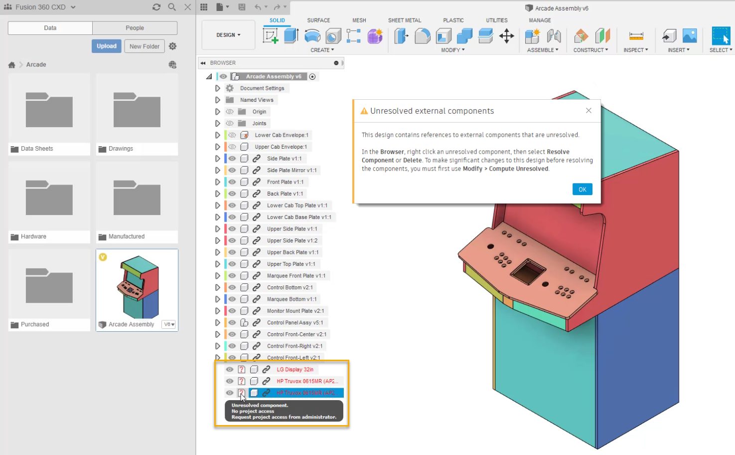The width and height of the screenshot is (735, 455).
Task: Click OK in the unresolved components dialog
Action: click(x=582, y=190)
